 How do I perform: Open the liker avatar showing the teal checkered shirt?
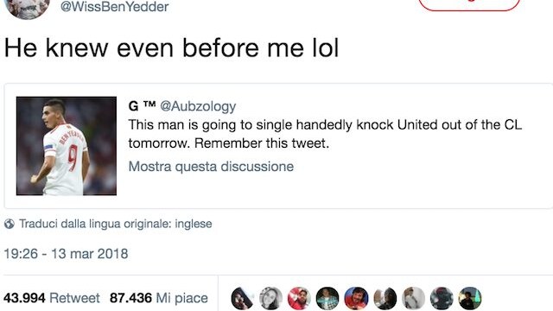coord(327,298)
